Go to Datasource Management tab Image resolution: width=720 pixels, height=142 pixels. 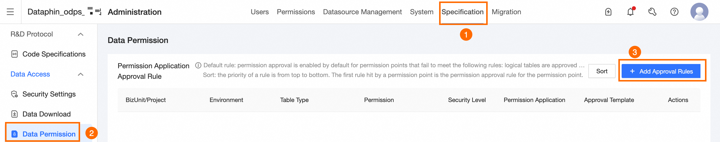coord(362,12)
